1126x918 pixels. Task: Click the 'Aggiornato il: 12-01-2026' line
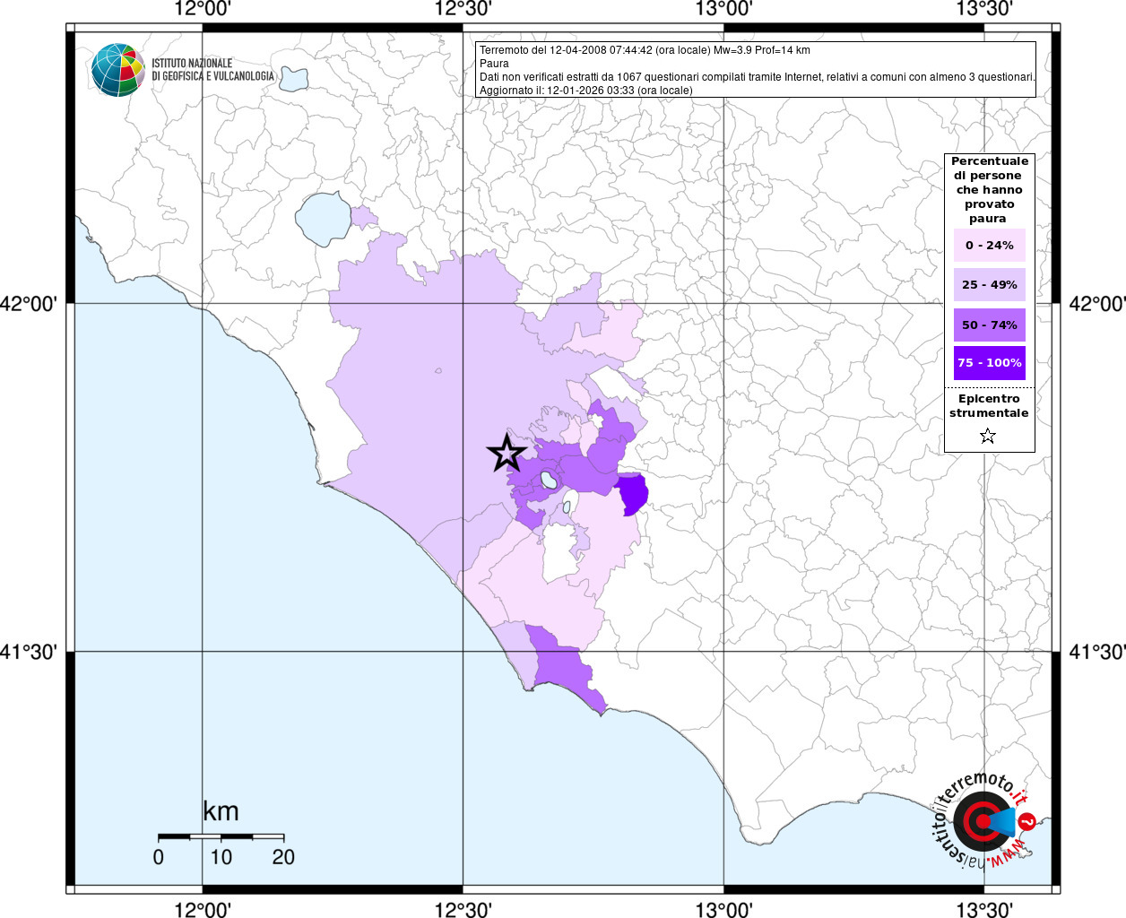585,91
